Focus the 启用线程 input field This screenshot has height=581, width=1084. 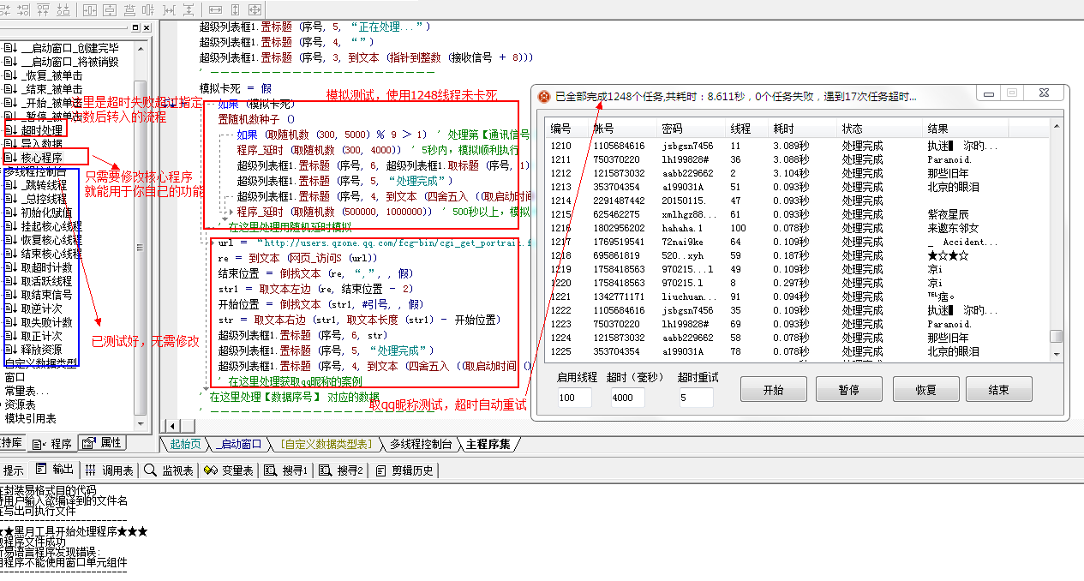click(574, 398)
